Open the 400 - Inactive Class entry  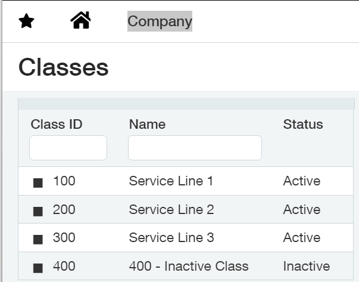pyautogui.click(x=189, y=266)
